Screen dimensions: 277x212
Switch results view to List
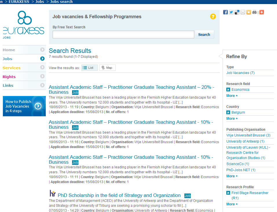tap(89, 68)
